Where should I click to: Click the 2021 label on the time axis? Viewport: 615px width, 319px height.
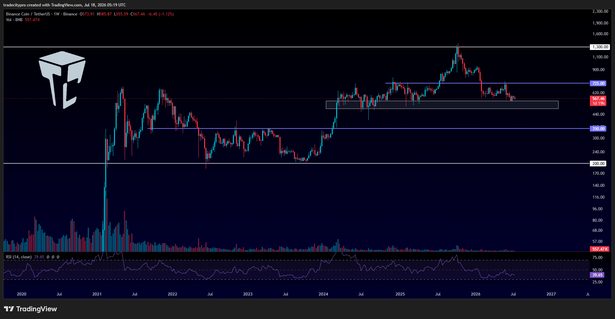click(x=97, y=294)
